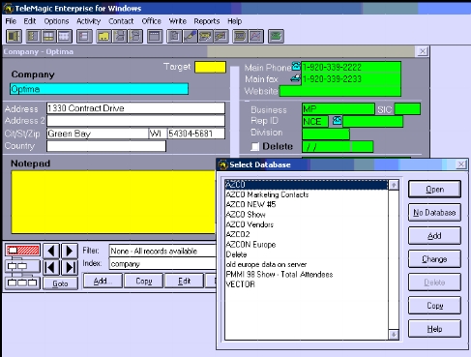Click the form icon with red marker
The width and height of the screenshot is (471, 357).
click(x=84, y=36)
